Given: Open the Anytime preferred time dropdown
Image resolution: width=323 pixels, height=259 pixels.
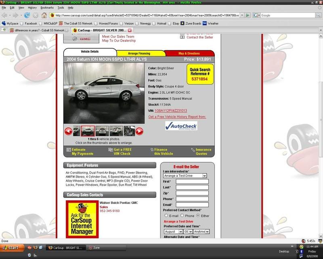Looking at the screenshot, I should pos(201,231).
